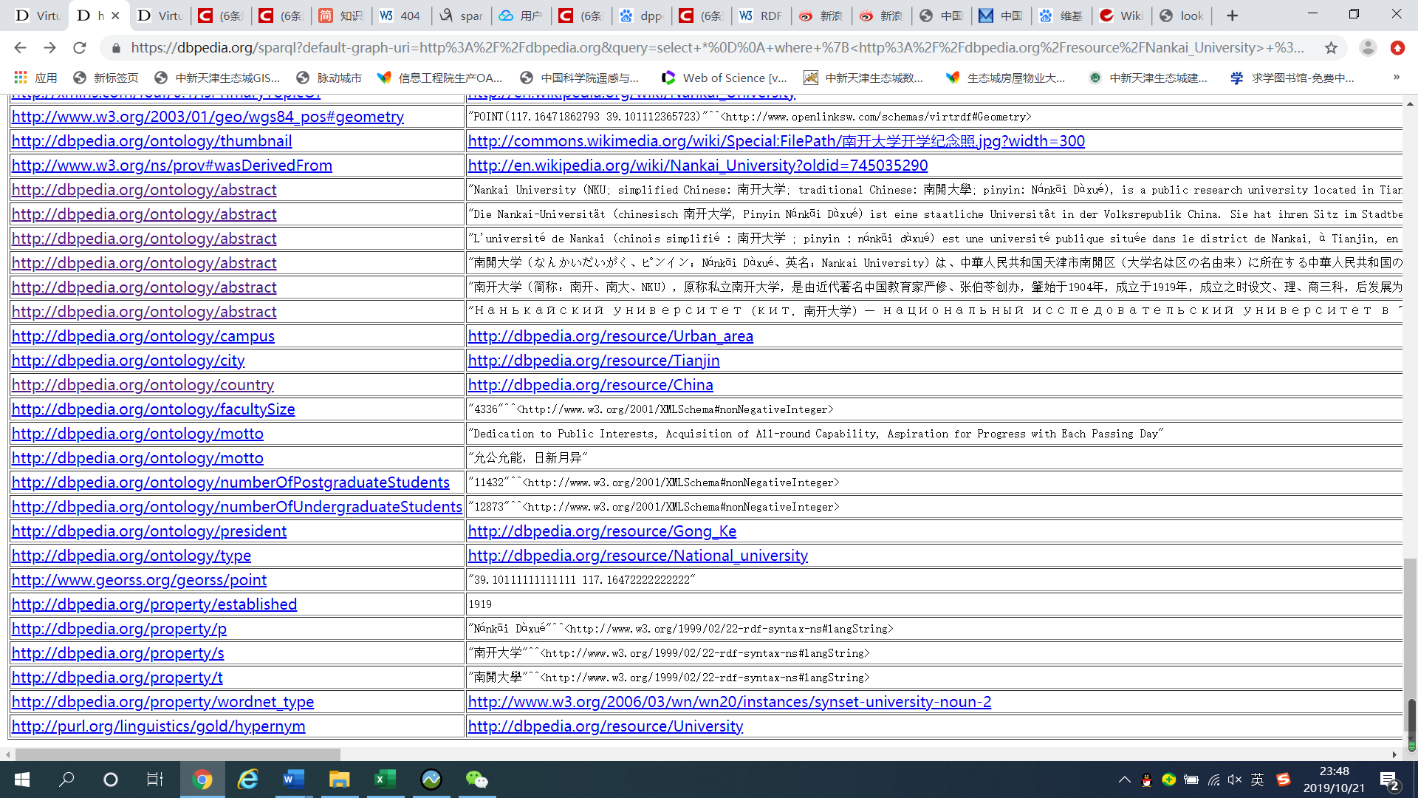Open the synset-university-noun-2 link

tap(730, 702)
